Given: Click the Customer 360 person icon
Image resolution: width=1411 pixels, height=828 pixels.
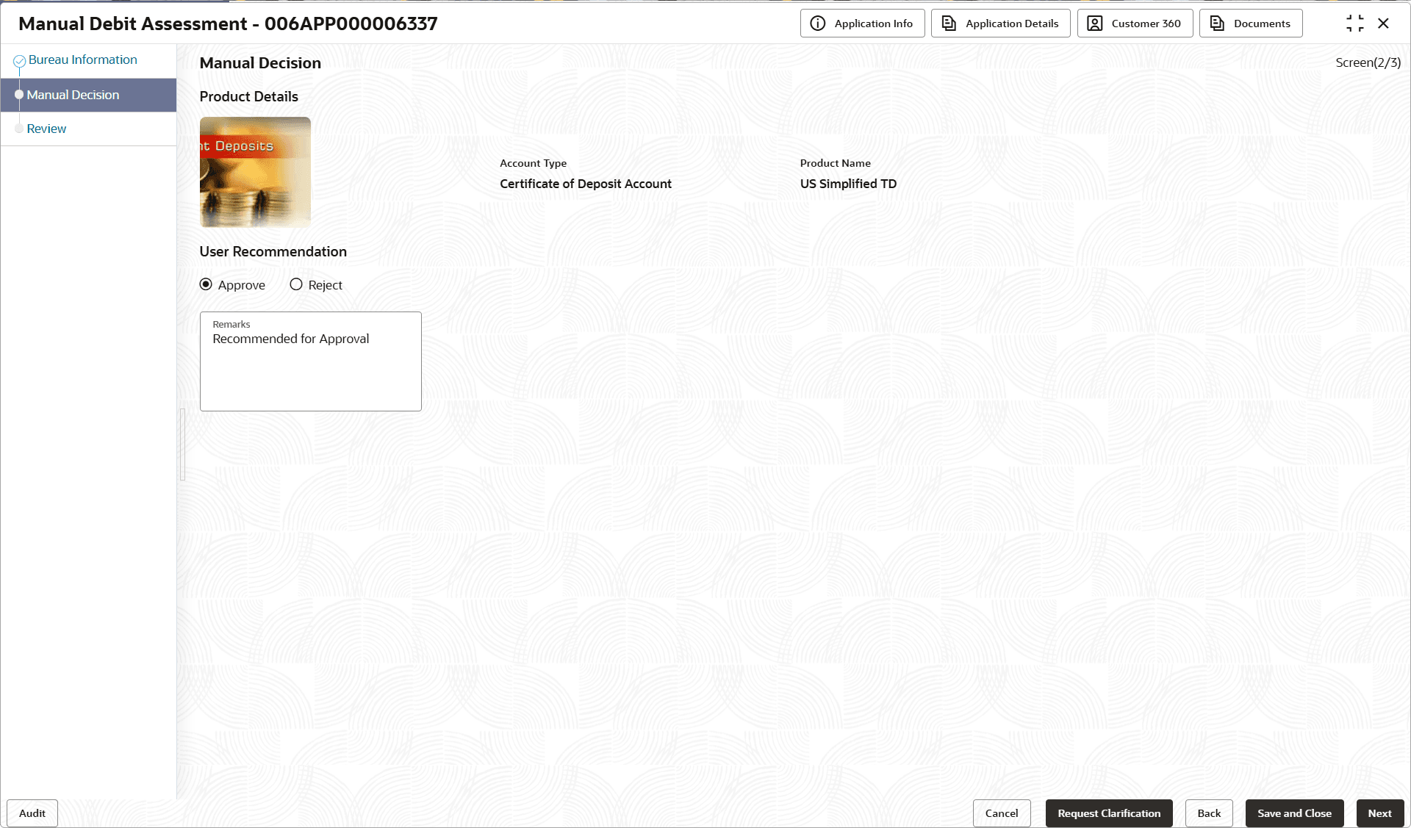Looking at the screenshot, I should pyautogui.click(x=1094, y=24).
